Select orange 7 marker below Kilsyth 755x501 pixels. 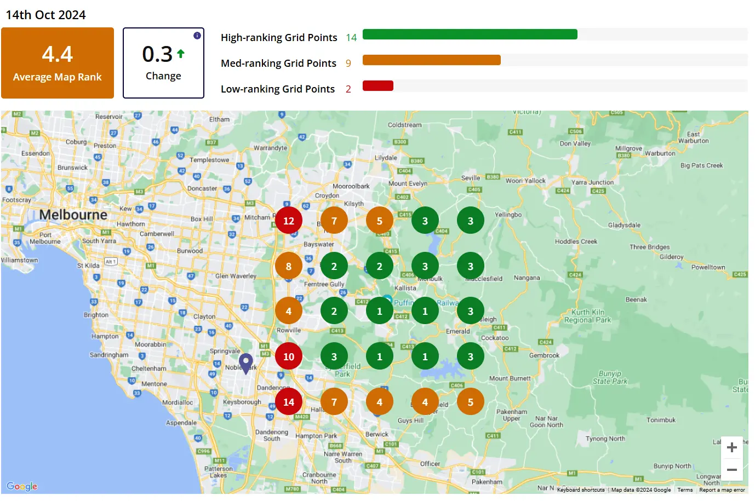point(334,221)
